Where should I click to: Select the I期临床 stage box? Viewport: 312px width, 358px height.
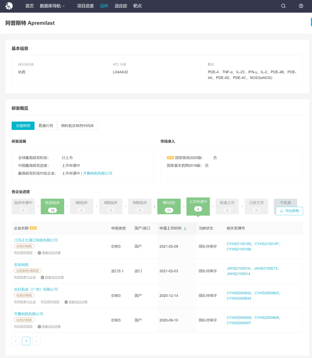click(x=81, y=206)
